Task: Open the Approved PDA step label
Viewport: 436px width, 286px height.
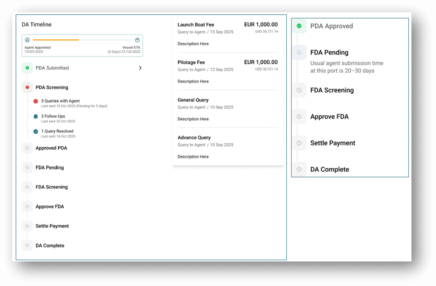Action: [51, 148]
